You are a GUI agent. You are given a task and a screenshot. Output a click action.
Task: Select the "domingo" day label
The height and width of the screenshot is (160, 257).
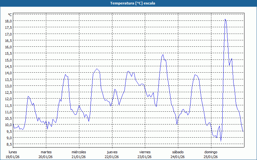[211, 152]
